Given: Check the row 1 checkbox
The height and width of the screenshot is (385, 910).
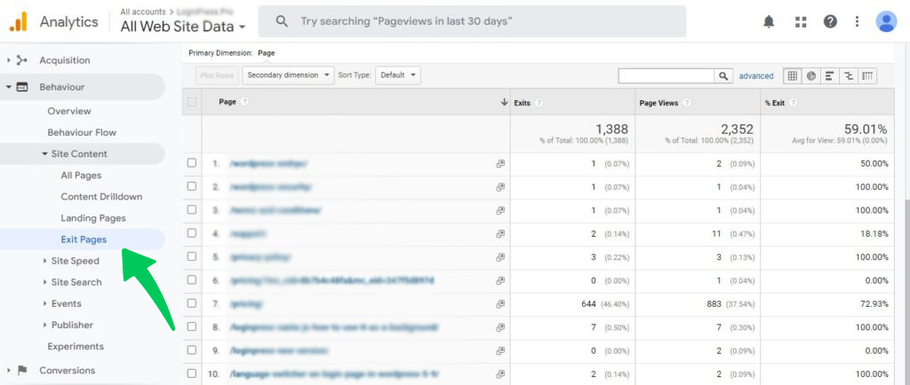Looking at the screenshot, I should (192, 163).
